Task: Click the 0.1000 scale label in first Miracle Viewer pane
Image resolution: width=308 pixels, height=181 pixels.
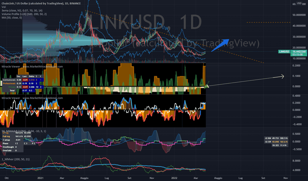Action: [296, 76]
